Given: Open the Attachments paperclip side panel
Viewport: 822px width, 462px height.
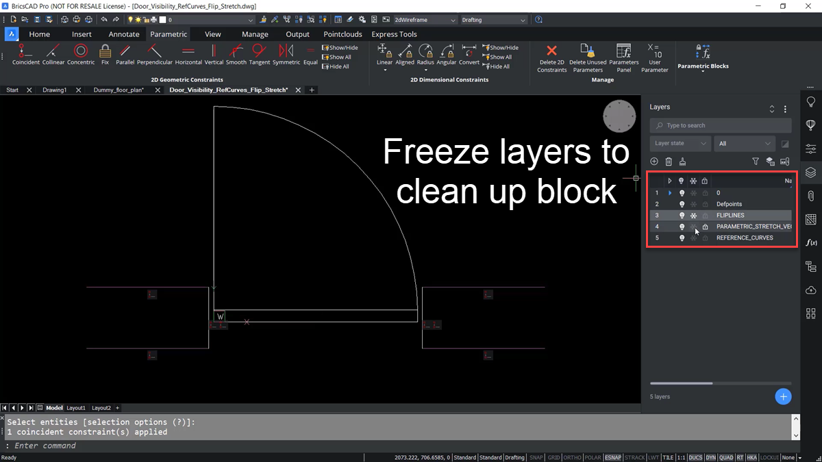Looking at the screenshot, I should 811,196.
